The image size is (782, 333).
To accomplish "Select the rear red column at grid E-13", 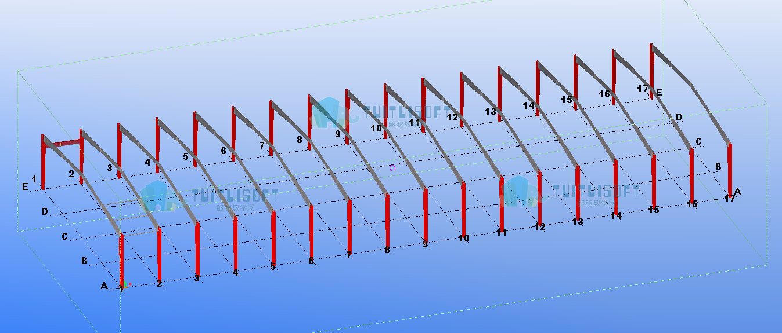I will click(499, 94).
